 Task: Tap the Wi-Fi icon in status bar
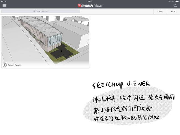tap(6, 1)
